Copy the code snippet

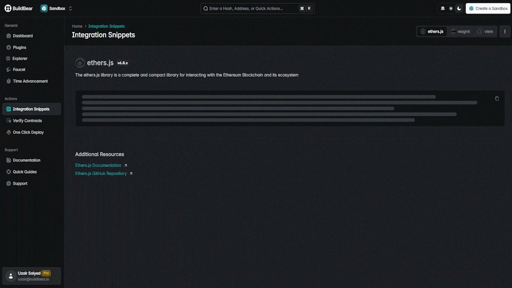click(497, 99)
